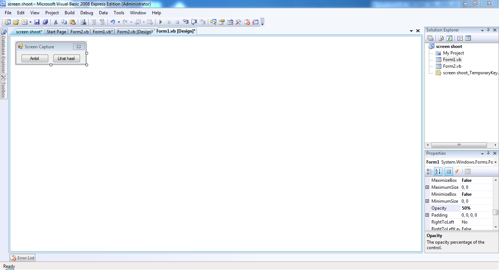The width and height of the screenshot is (499, 270).
Task: Click the Save All toolbar icon
Action: click(45, 22)
